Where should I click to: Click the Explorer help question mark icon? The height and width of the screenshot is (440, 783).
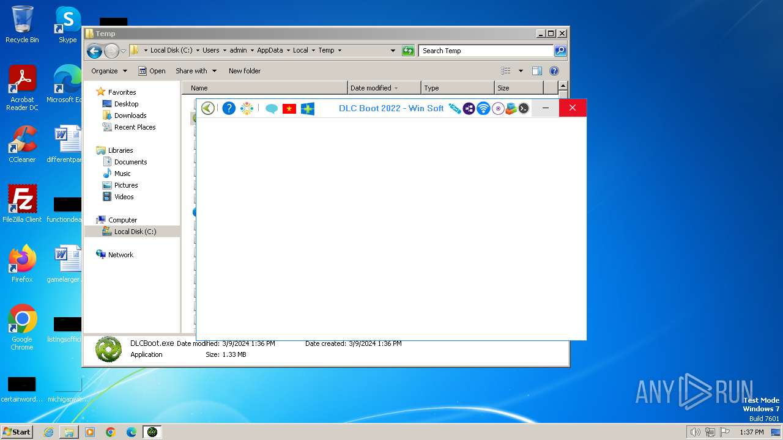pyautogui.click(x=554, y=71)
